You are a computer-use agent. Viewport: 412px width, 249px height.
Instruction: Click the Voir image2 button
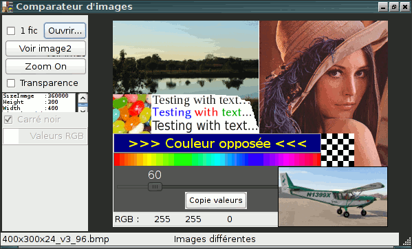(45, 49)
